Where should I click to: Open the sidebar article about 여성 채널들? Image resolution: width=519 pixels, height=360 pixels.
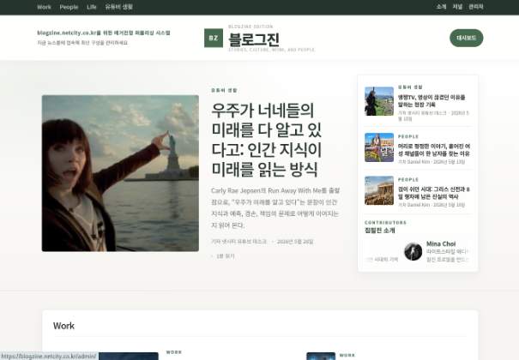pos(434,150)
